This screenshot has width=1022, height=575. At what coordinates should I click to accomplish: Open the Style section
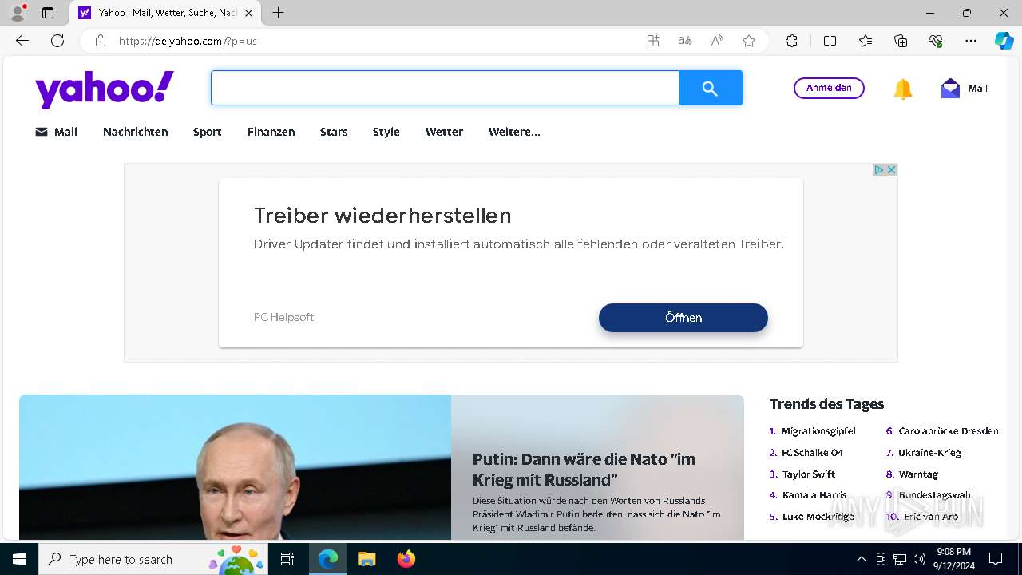pos(386,132)
